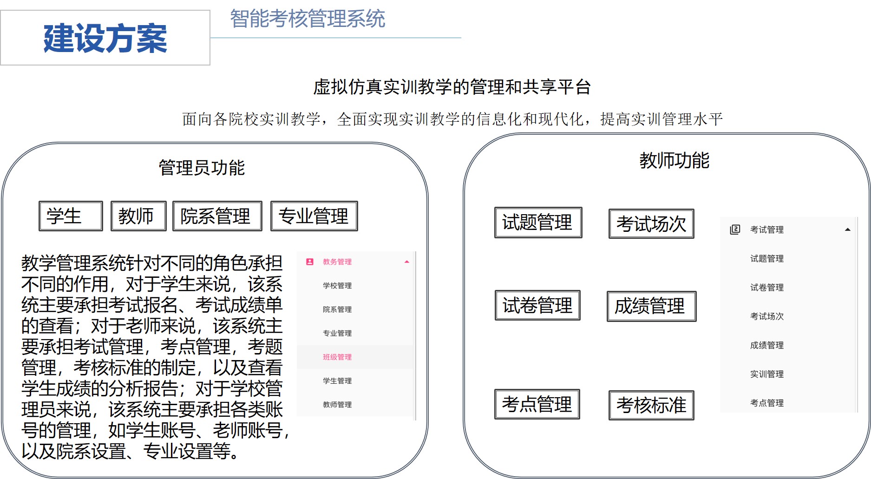
Task: Click the 虚拟仿真实训教学的管理和共享平台 title
Action: pyautogui.click(x=452, y=87)
